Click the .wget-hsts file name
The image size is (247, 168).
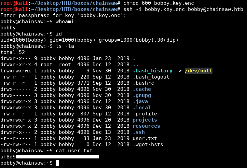click(x=148, y=144)
